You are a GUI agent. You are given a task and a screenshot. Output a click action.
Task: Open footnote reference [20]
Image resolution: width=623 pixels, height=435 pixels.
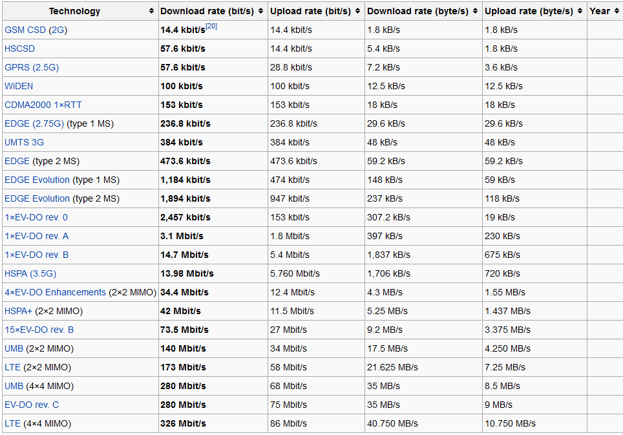pos(211,27)
